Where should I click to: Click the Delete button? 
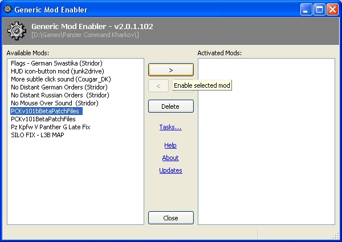point(171,106)
